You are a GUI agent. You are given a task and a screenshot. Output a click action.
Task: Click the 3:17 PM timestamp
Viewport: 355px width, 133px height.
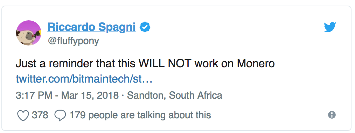[34, 95]
